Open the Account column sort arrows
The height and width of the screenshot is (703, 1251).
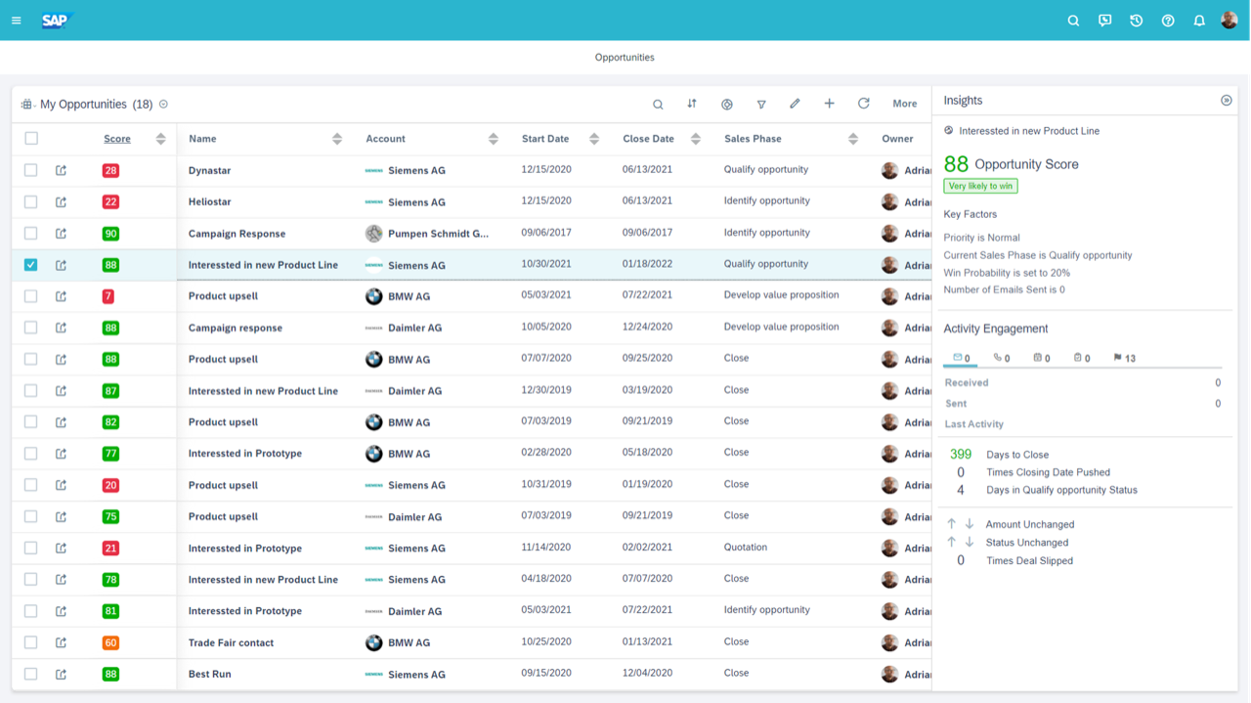coord(494,139)
